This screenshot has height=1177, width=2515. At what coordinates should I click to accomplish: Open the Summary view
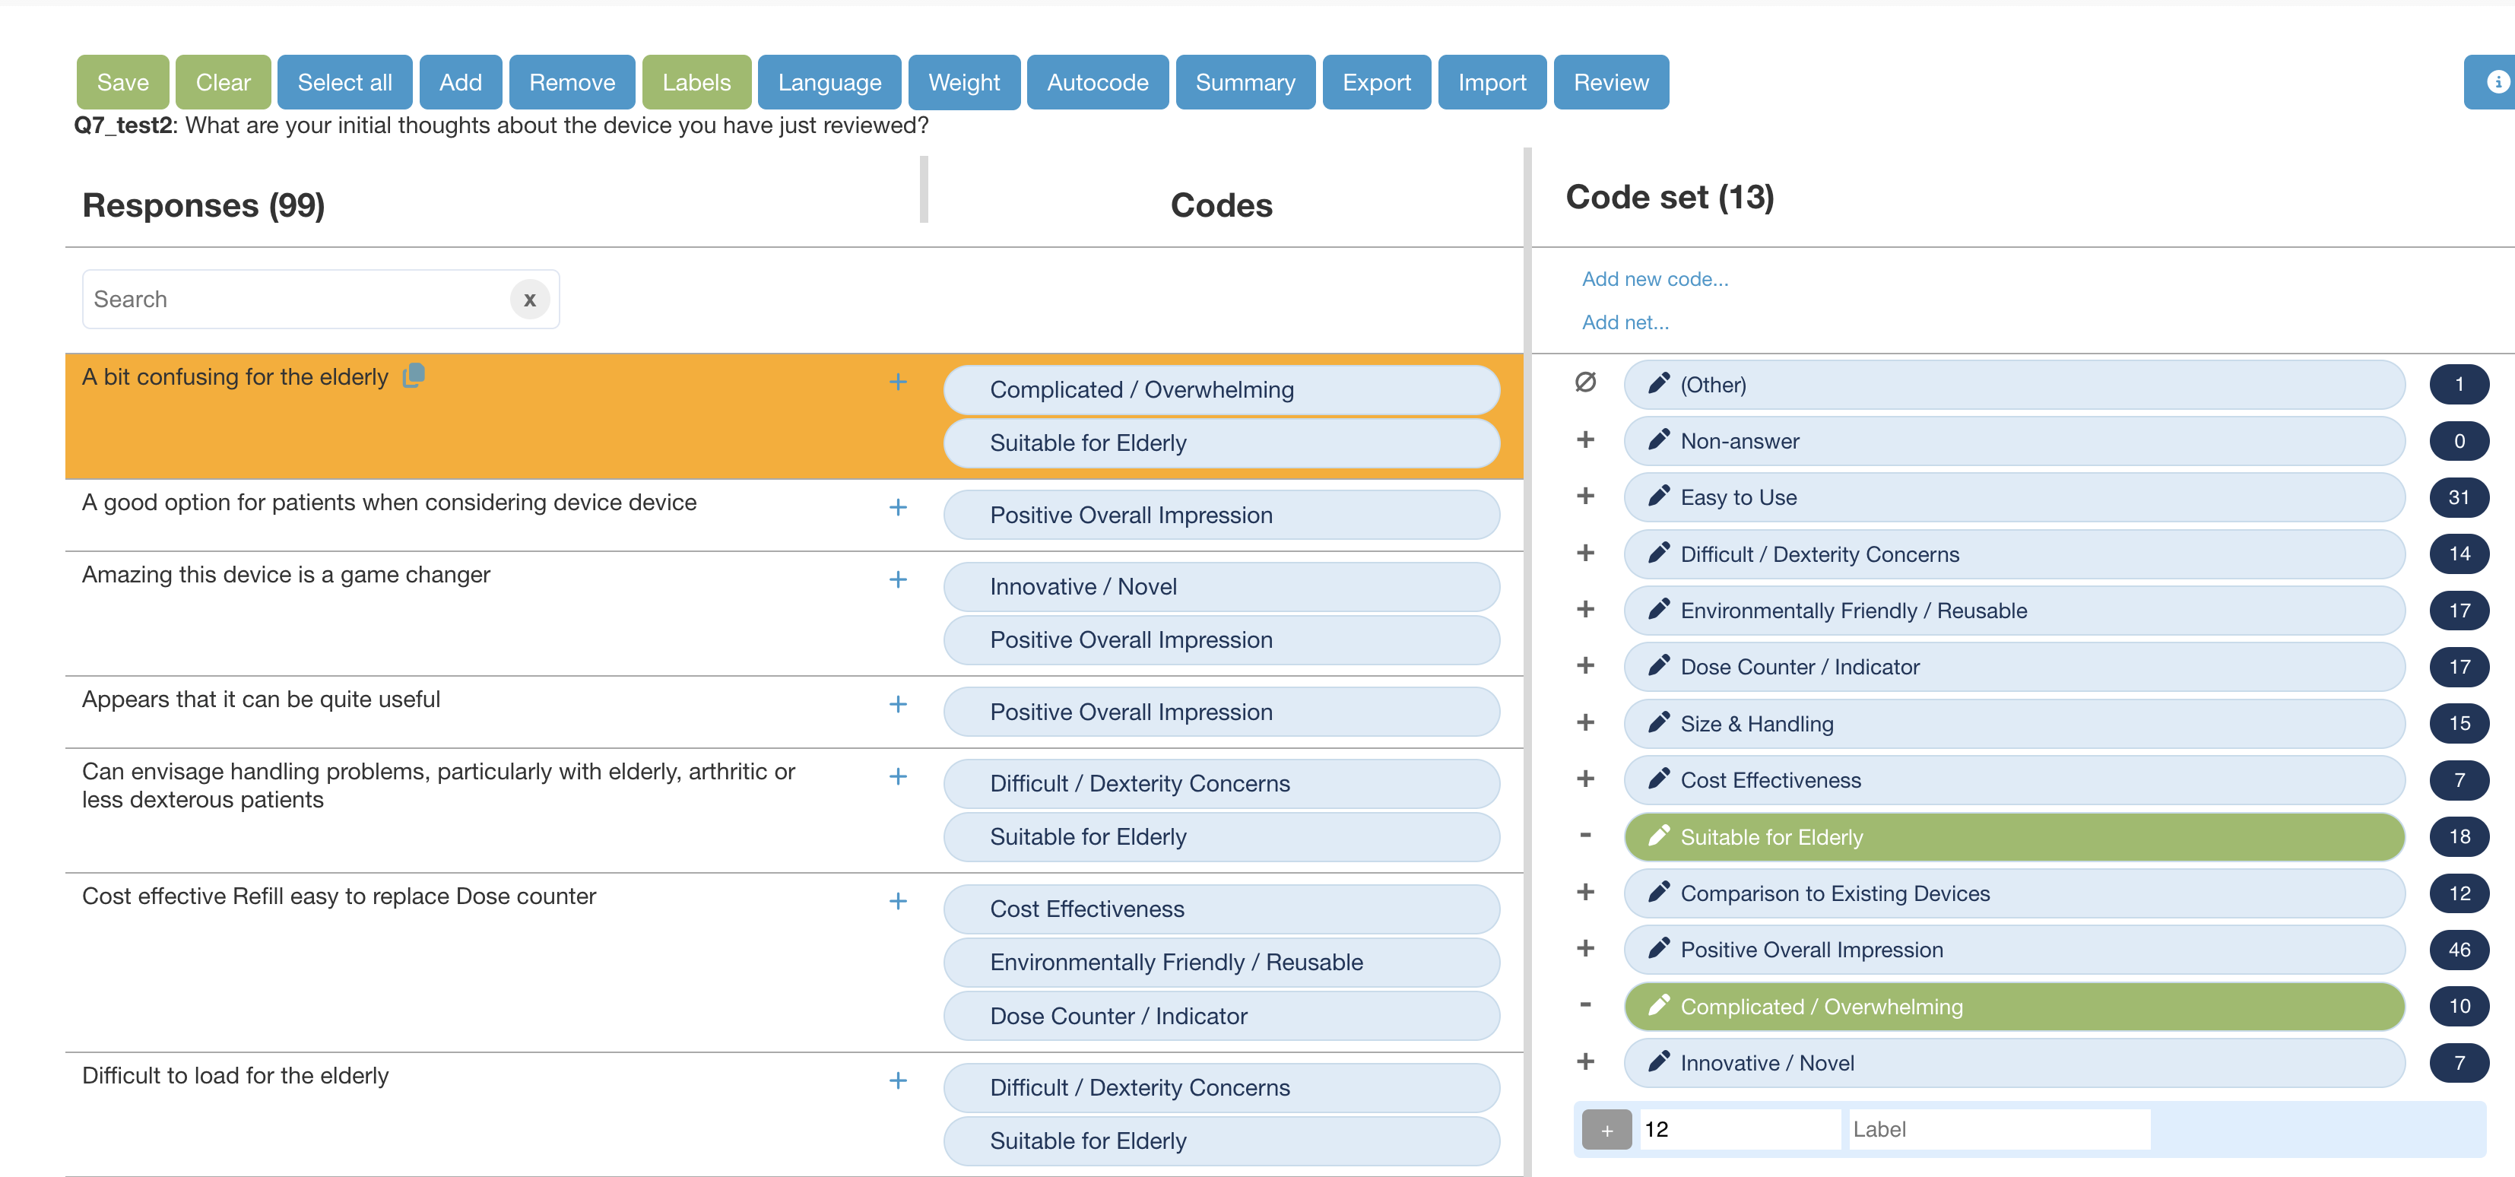1245,82
